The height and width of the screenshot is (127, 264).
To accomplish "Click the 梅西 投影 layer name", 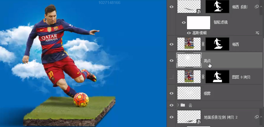I will [x=240, y=7].
